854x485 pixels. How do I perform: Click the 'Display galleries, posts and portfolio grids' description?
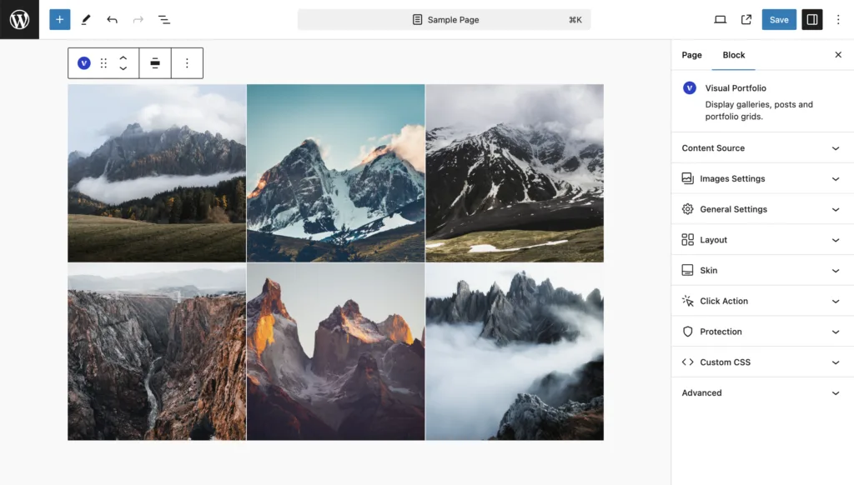(x=759, y=111)
